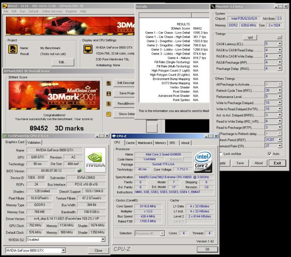Click the Driver Version field in GPU-Z
The height and width of the screenshot is (257, 291).
(x=66, y=219)
